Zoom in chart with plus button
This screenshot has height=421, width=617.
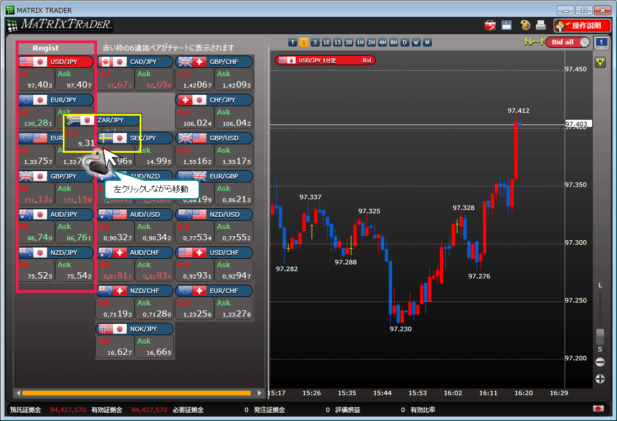pyautogui.click(x=600, y=379)
